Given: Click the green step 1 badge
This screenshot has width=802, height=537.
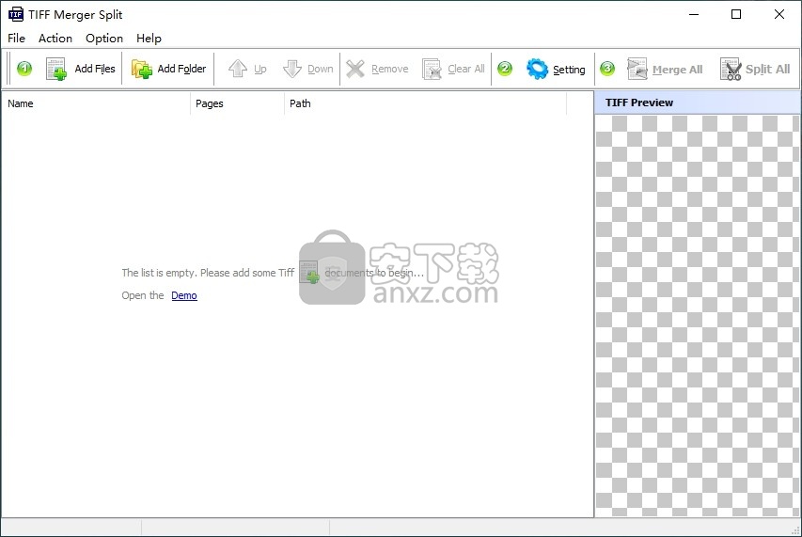Looking at the screenshot, I should click(x=24, y=69).
